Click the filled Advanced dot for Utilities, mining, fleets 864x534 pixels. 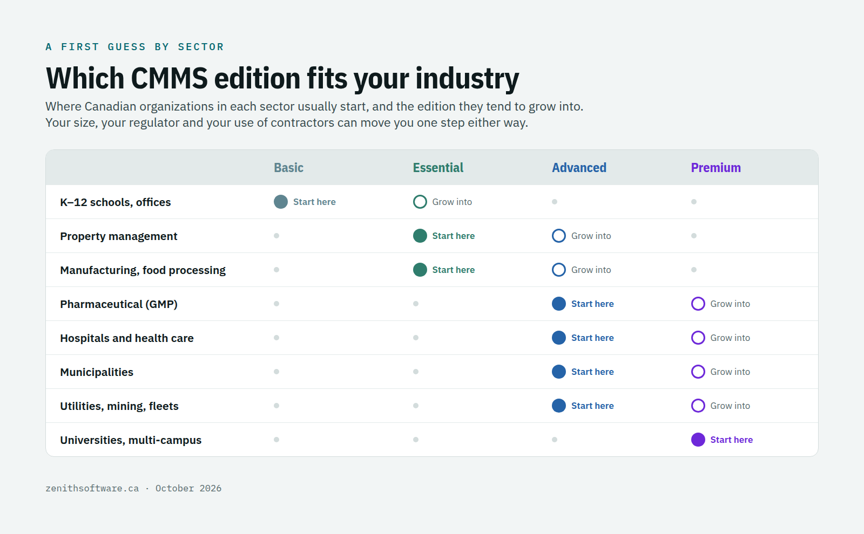tap(559, 406)
